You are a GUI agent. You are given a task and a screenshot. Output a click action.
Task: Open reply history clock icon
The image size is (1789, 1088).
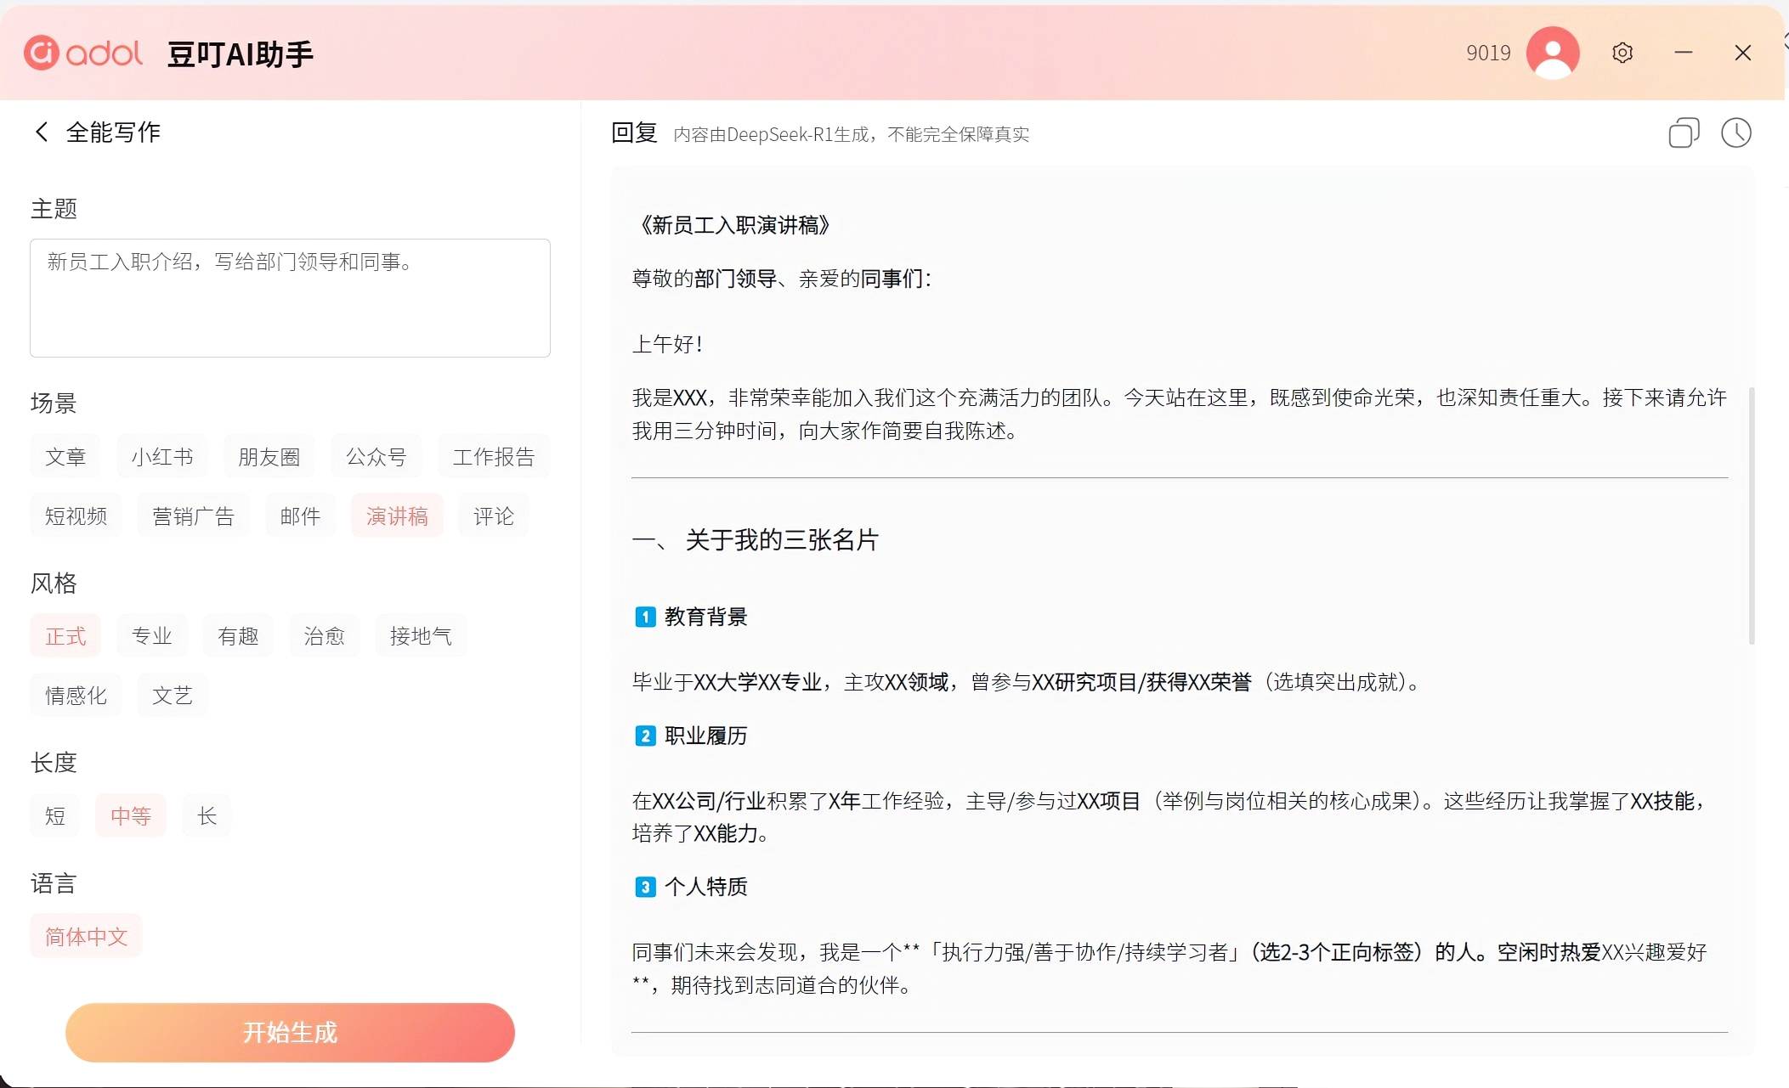(1735, 133)
